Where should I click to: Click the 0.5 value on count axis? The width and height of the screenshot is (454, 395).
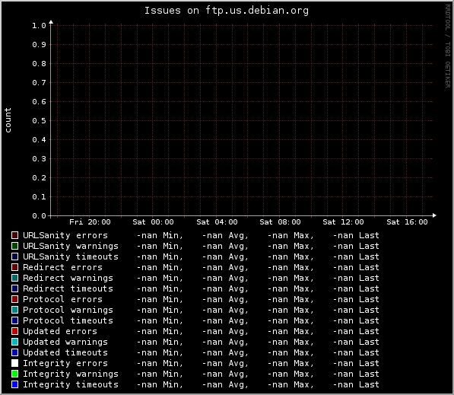pyautogui.click(x=39, y=121)
